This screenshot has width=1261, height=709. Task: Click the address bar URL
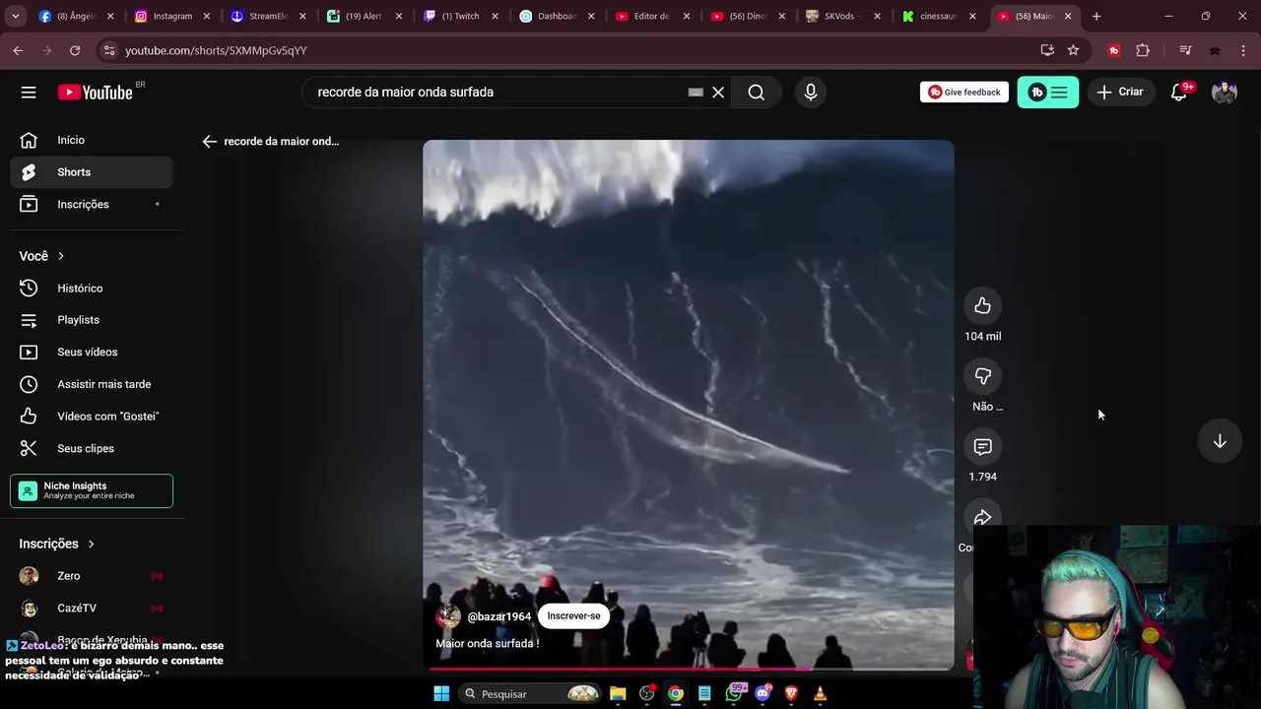point(216,50)
